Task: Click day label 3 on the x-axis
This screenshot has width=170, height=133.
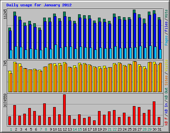Action: pyautogui.click(x=21, y=129)
